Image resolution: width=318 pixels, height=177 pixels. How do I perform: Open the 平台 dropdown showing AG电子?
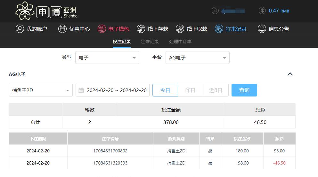click(198, 58)
